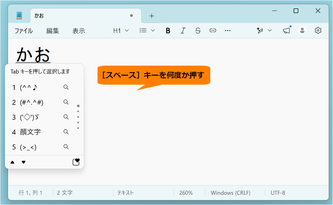Open the AI rewrite pen icon
This screenshot has height=205, width=333.
[x=260, y=30]
